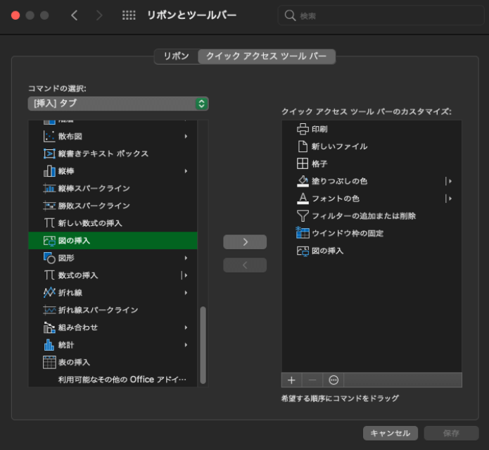Expand フォントの色 arrow in right list
Viewport: 489px width, 450px height.
pyautogui.click(x=449, y=199)
